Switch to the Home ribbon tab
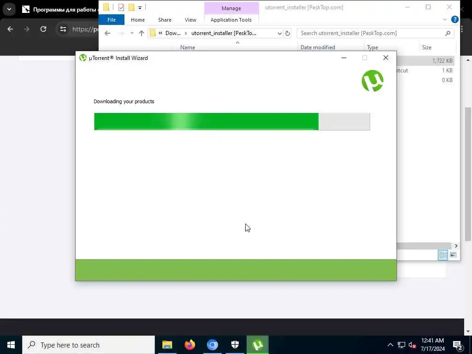This screenshot has width=472, height=354. 137,20
